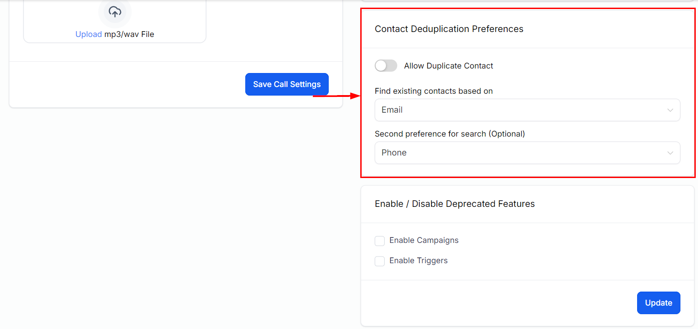Click the Enable Triggers label text
The image size is (698, 329).
(418, 260)
